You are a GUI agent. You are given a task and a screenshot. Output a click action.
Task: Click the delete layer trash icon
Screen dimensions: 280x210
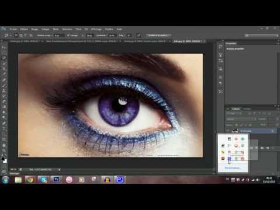click(272, 148)
